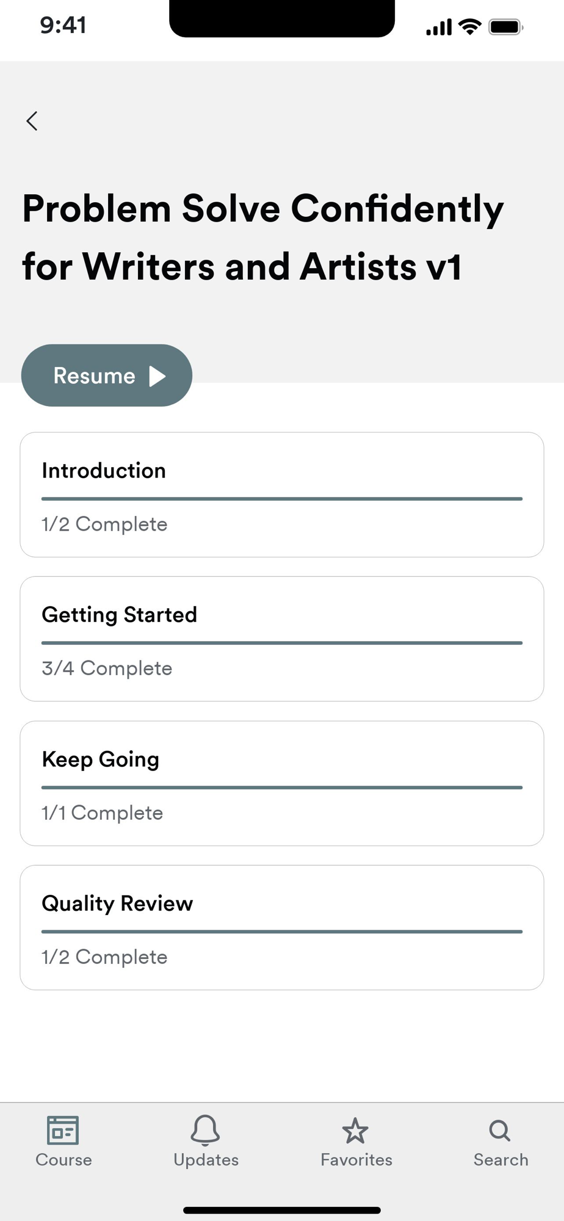Tap the Getting Started progress bar
The width and height of the screenshot is (564, 1221).
pyautogui.click(x=281, y=643)
